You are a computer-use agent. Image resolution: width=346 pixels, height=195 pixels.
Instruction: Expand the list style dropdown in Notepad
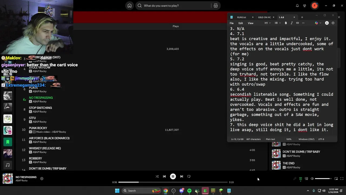[277, 23]
